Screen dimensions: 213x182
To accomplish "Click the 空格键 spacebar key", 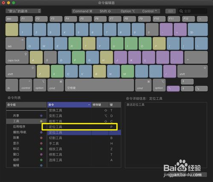I will pyautogui.click(x=99, y=85).
